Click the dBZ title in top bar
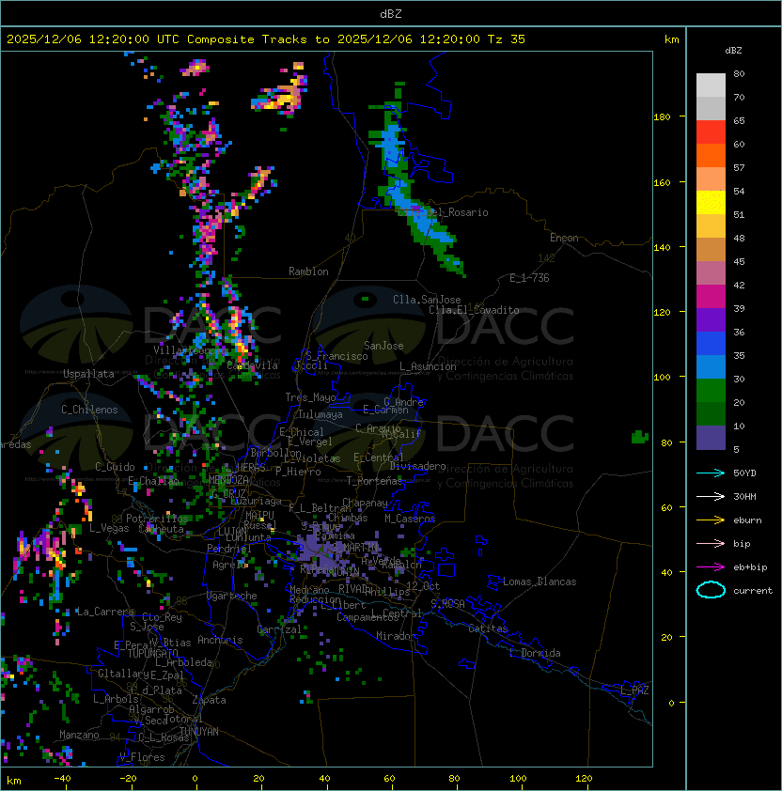782x791 pixels. point(391,13)
